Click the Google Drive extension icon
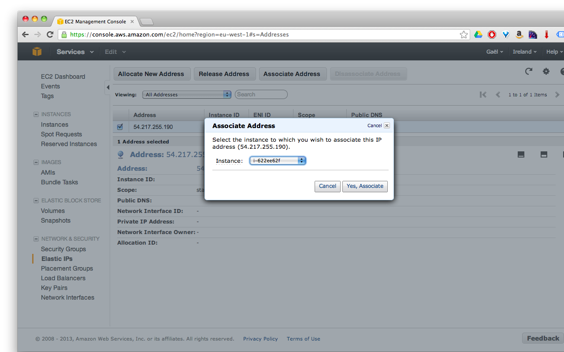Image resolution: width=564 pixels, height=352 pixels. (x=478, y=34)
